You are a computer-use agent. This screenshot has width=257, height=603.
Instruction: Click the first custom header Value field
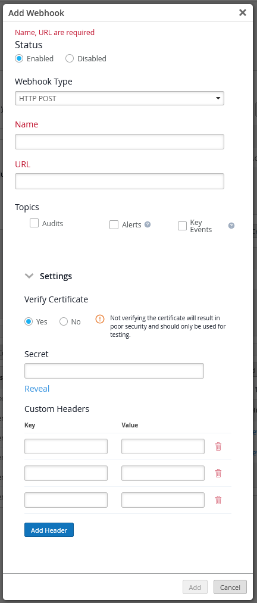coord(163,446)
